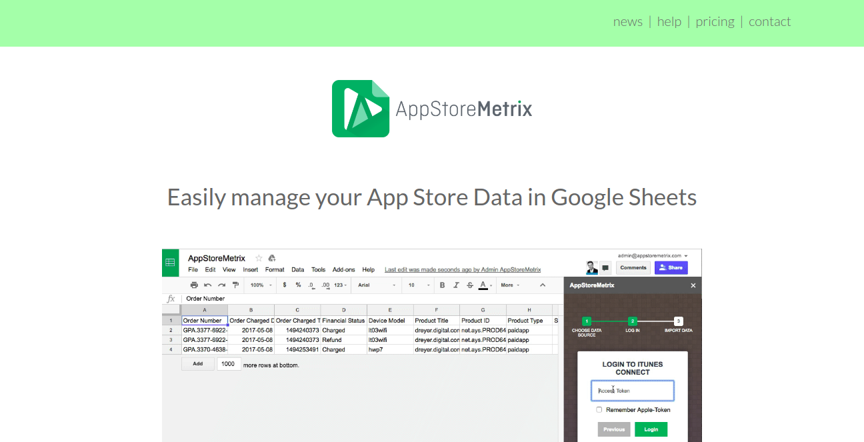Close the AppStoreMetrix sidebar with the X

pyautogui.click(x=693, y=285)
